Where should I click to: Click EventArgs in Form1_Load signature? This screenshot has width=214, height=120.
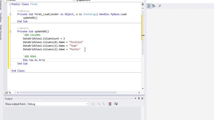pyautogui.click(x=90, y=14)
